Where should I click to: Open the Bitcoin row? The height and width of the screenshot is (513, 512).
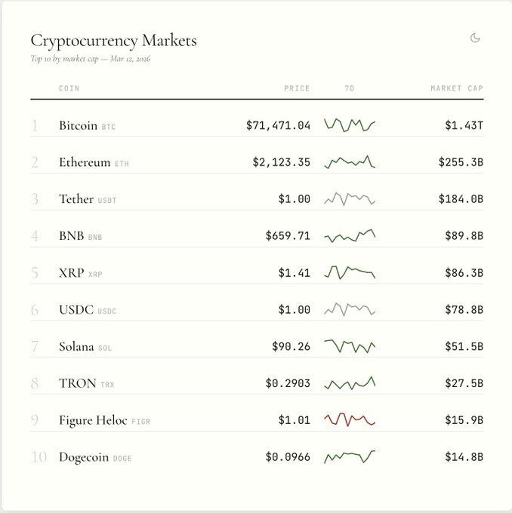(x=78, y=125)
